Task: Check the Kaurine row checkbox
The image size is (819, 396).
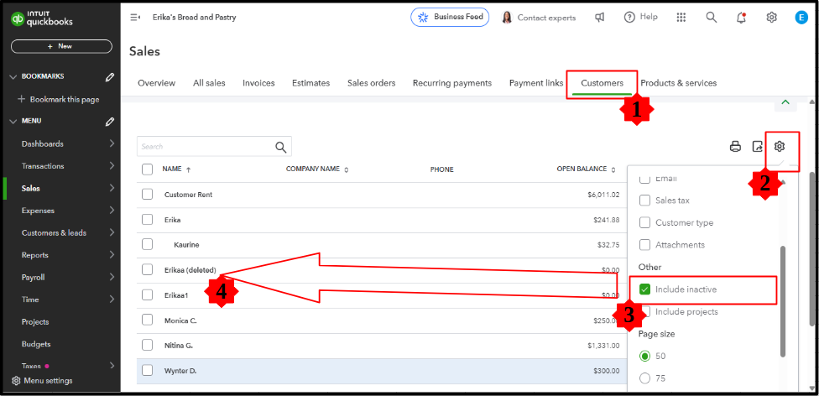Action: pos(148,244)
